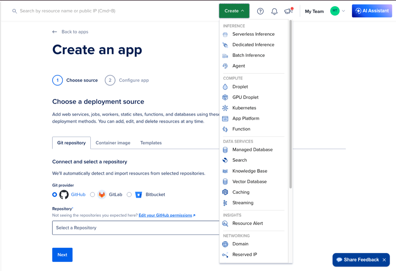Click the Vector Database icon
Image resolution: width=396 pixels, height=271 pixels.
225,182
